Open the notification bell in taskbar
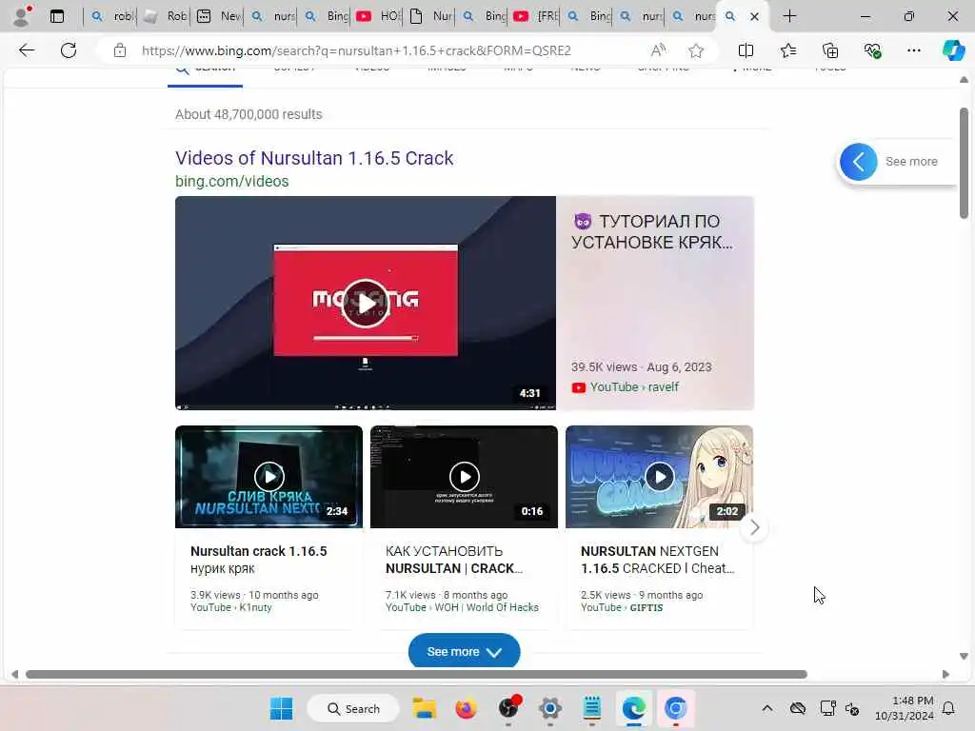The height and width of the screenshot is (731, 975). coord(949,708)
